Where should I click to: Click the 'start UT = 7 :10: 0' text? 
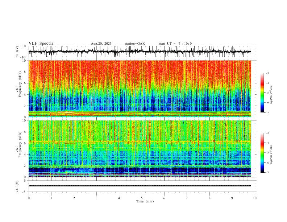click(175, 44)
